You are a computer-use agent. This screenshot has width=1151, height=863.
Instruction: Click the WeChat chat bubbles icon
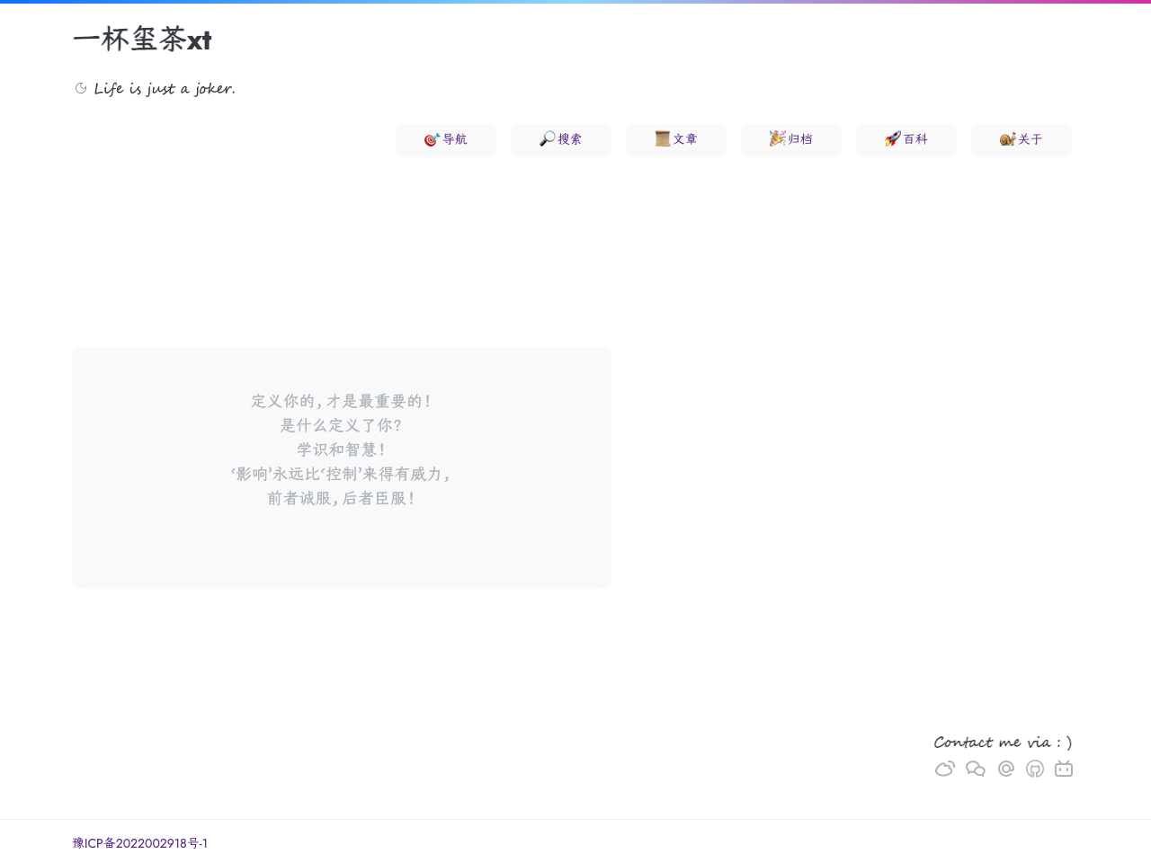coord(976,769)
